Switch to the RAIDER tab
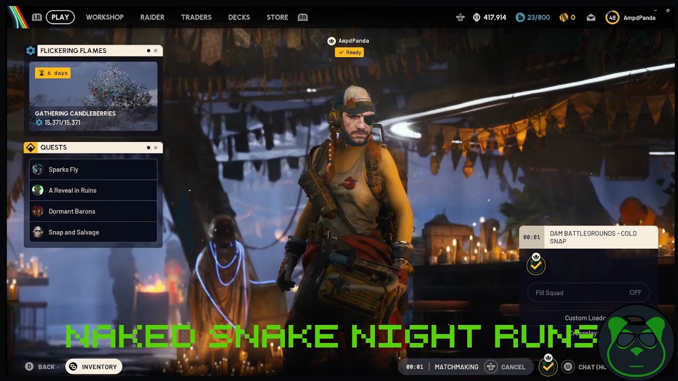 [x=152, y=17]
